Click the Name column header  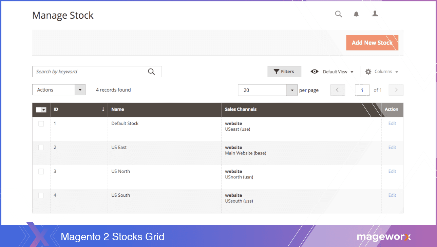(118, 109)
